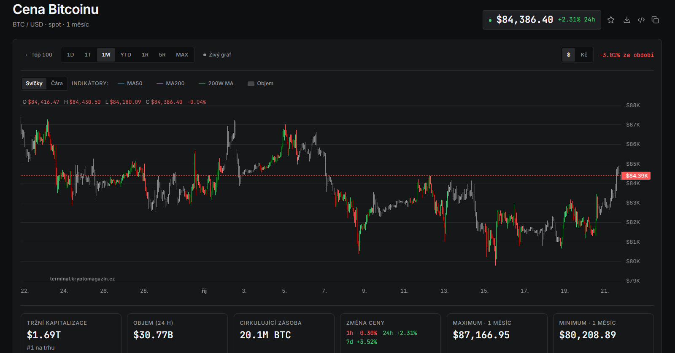The height and width of the screenshot is (353, 675).
Task: Click the $88K price axis label
Action: tap(633, 105)
